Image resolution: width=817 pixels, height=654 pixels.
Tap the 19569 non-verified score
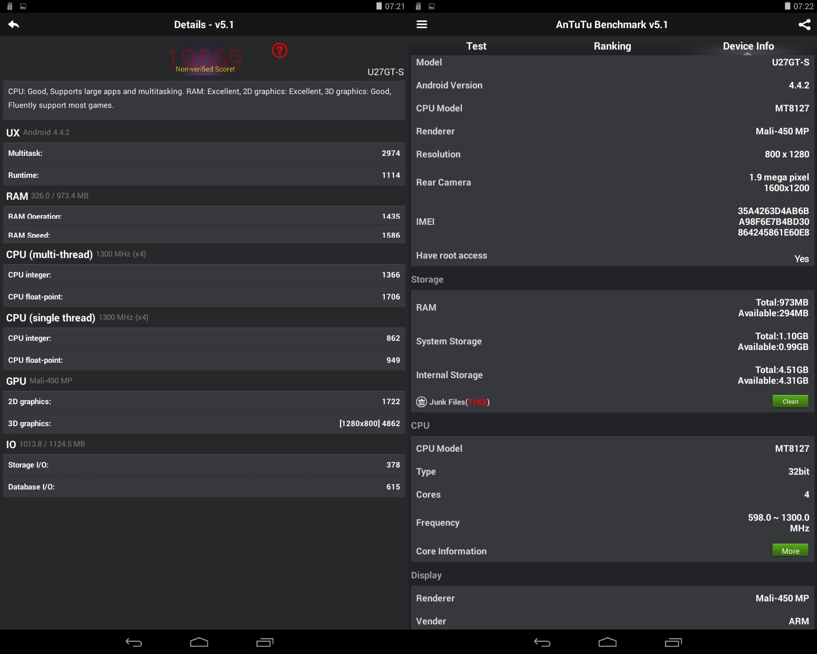point(205,60)
